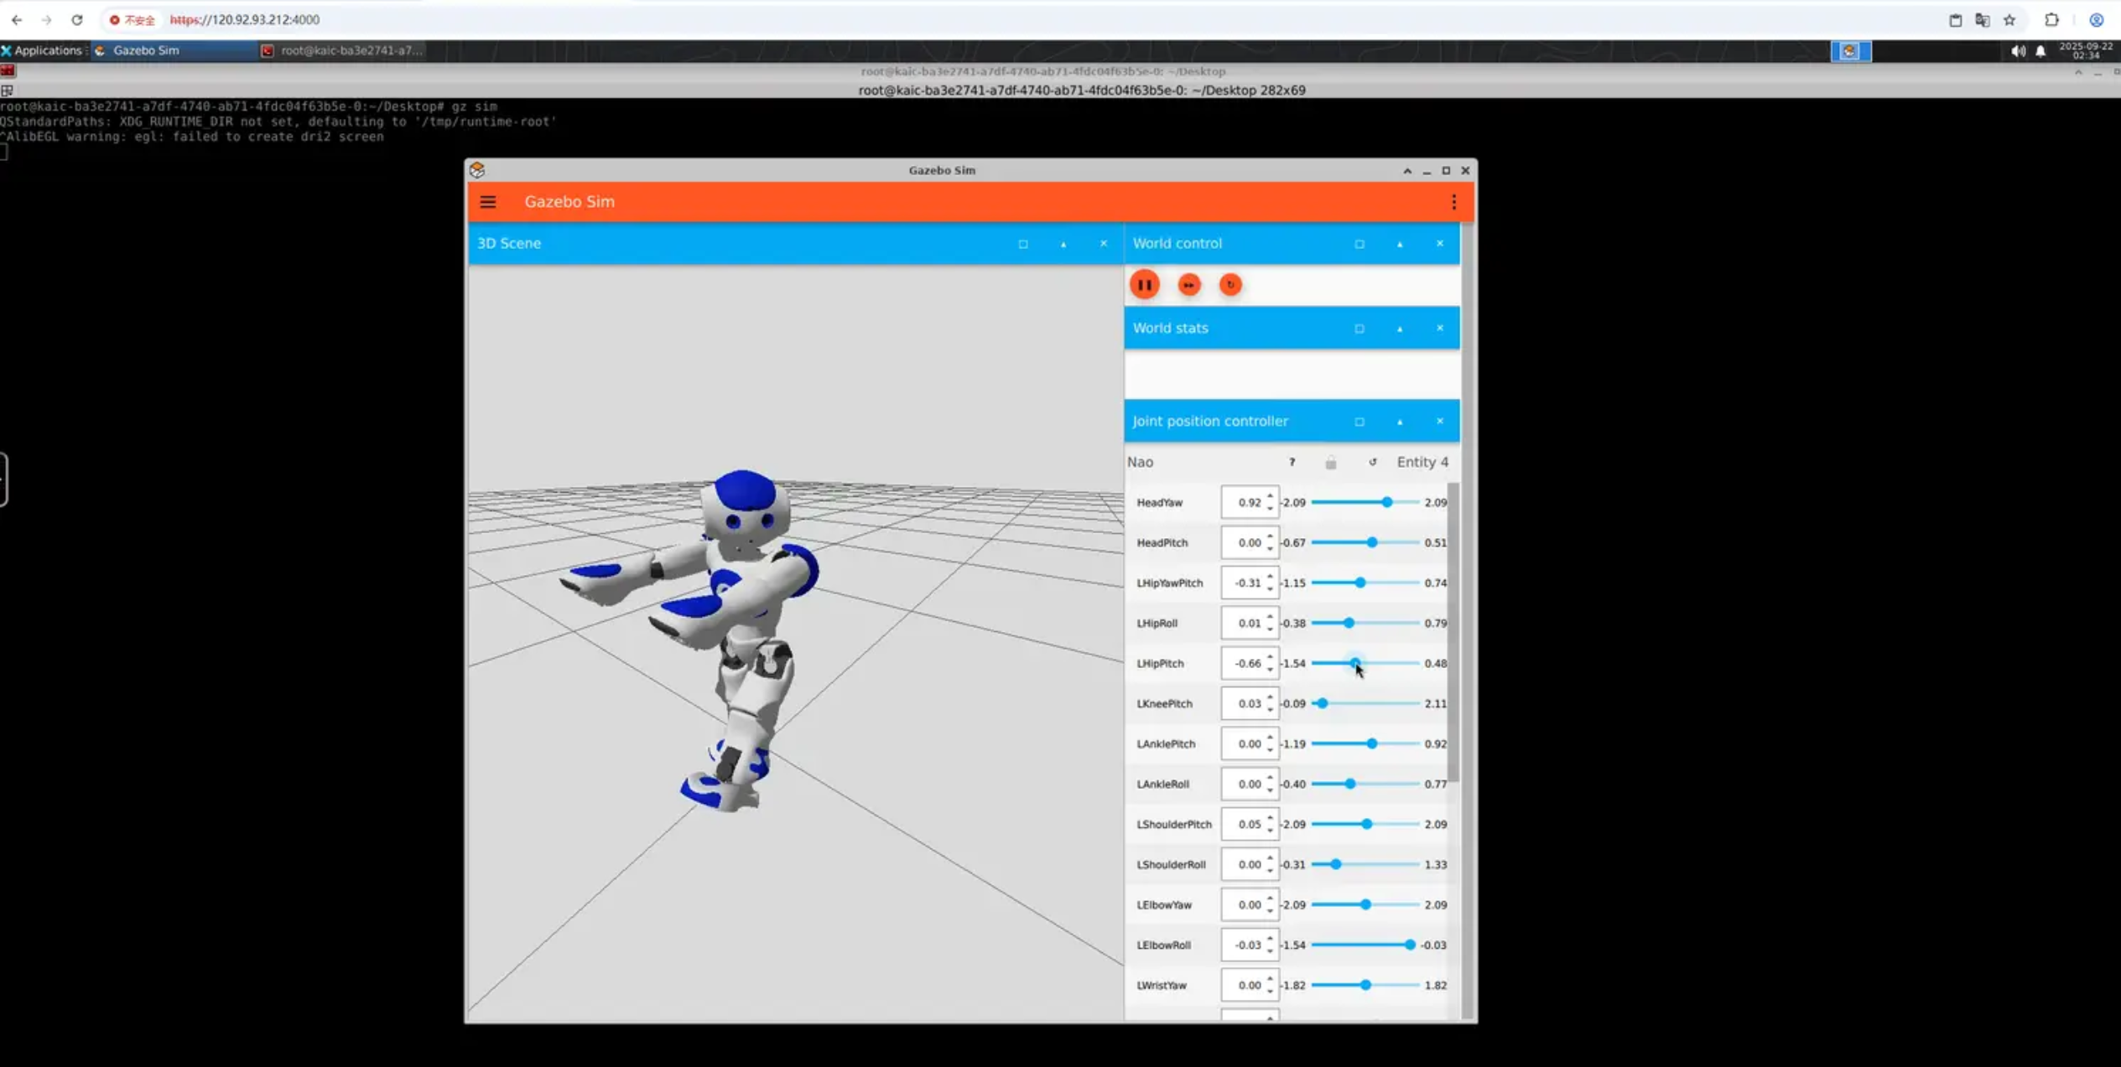Increase the LHipRoll value with the up stepper
Image resolution: width=2121 pixels, height=1067 pixels.
point(1270,617)
